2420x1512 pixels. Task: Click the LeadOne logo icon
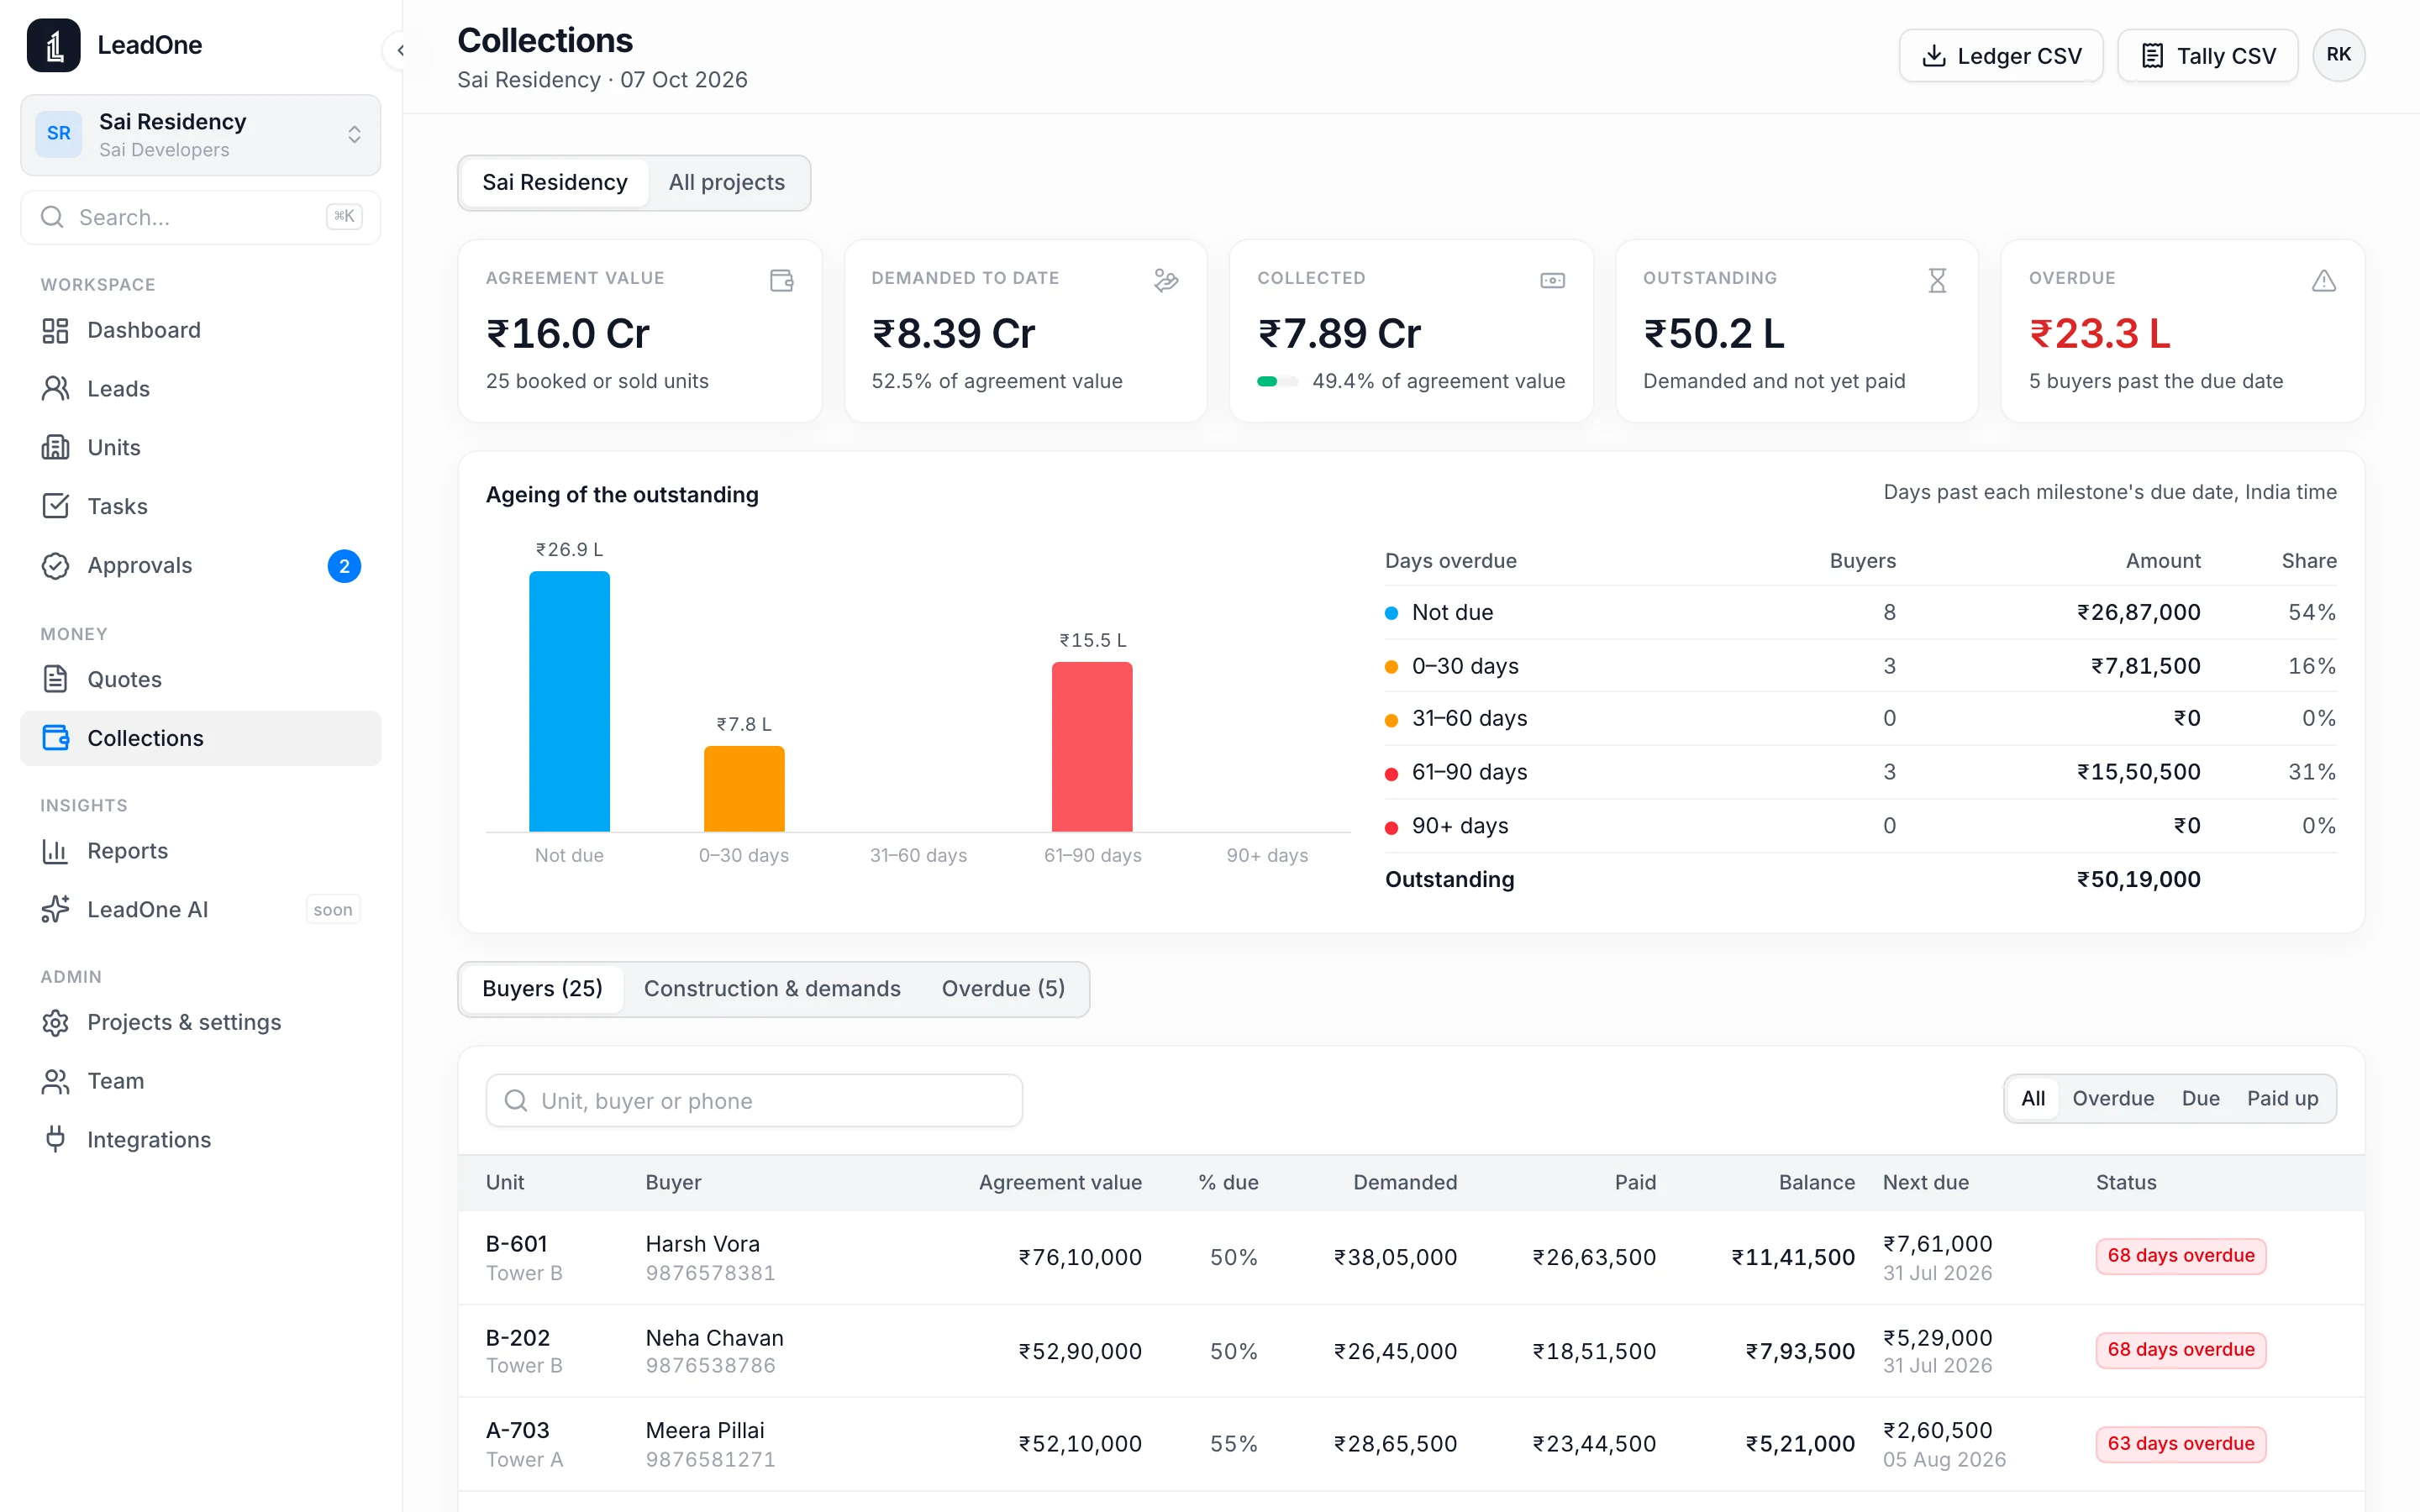click(53, 45)
